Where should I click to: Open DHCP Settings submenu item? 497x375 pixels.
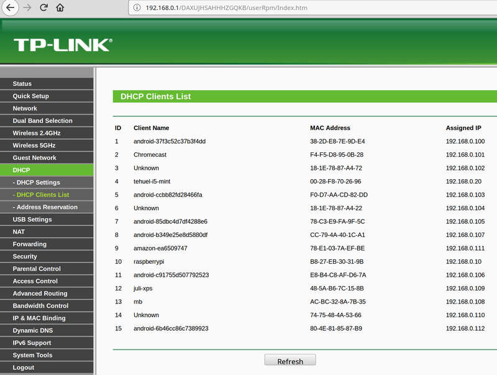pyautogui.click(x=47, y=182)
